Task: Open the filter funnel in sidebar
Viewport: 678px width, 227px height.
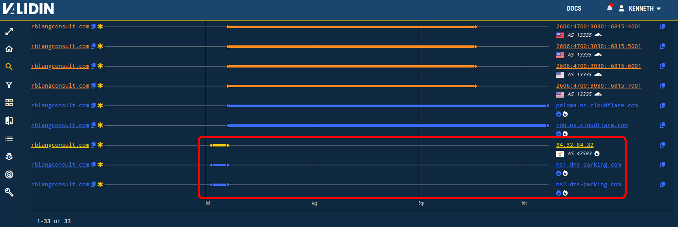Action: tap(9, 85)
